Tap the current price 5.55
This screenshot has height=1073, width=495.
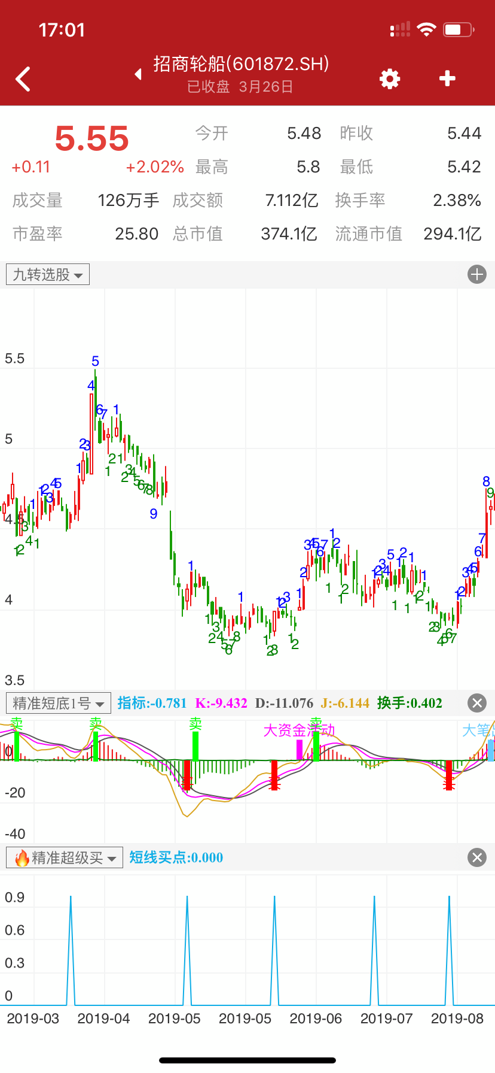92,138
